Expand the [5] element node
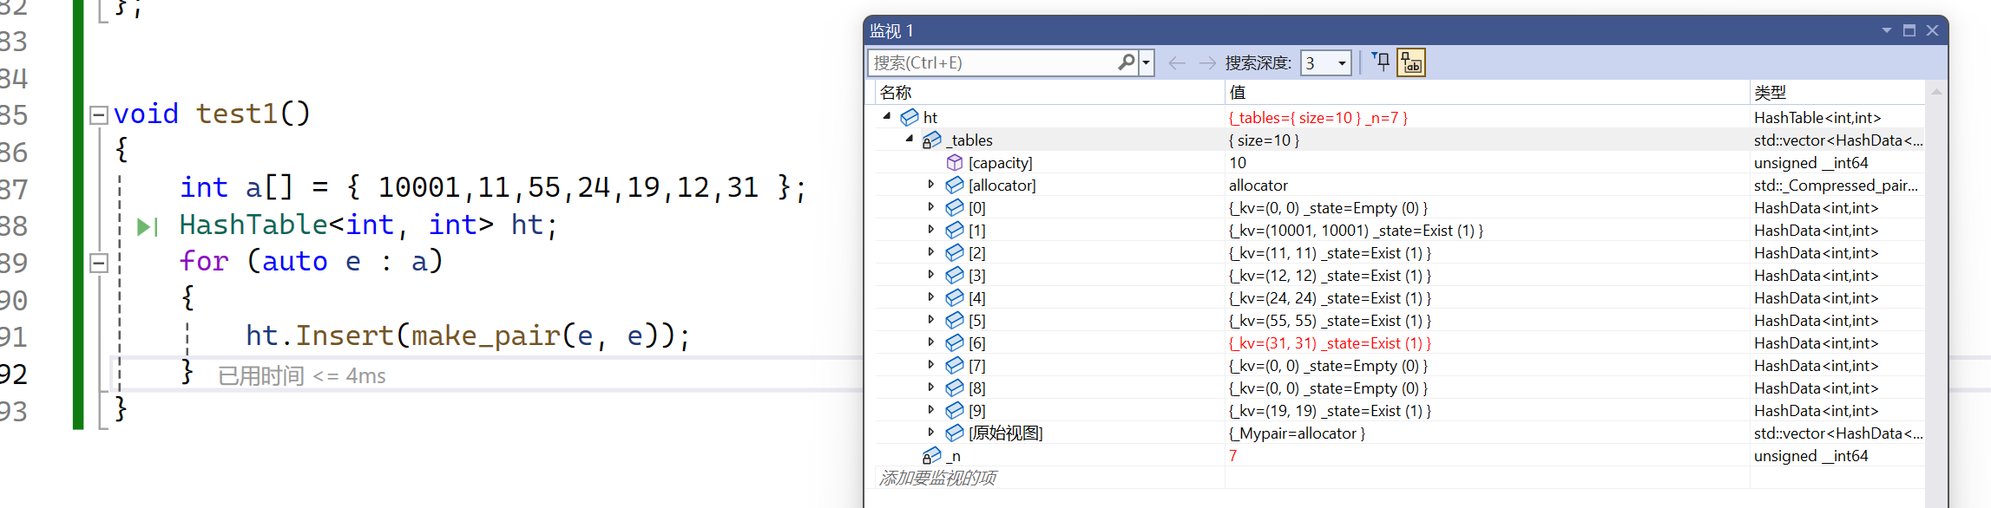 [931, 320]
